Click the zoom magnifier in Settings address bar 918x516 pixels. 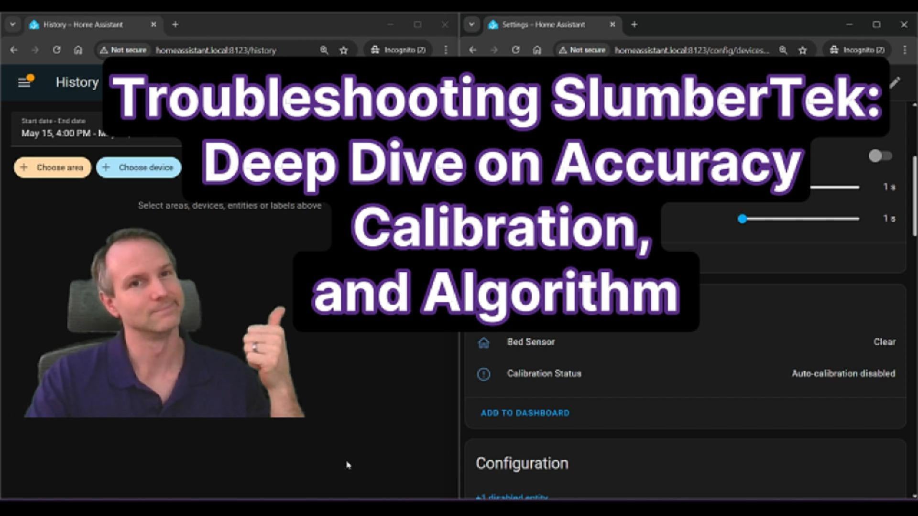783,50
